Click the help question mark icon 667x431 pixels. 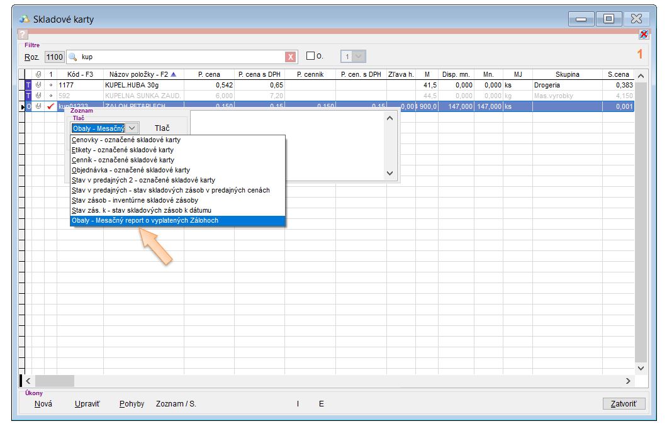click(x=23, y=35)
